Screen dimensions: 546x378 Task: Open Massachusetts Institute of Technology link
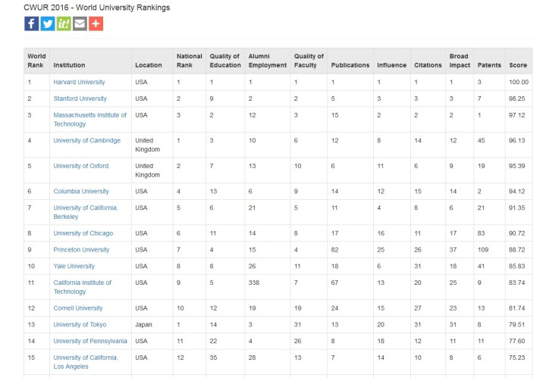point(89,119)
